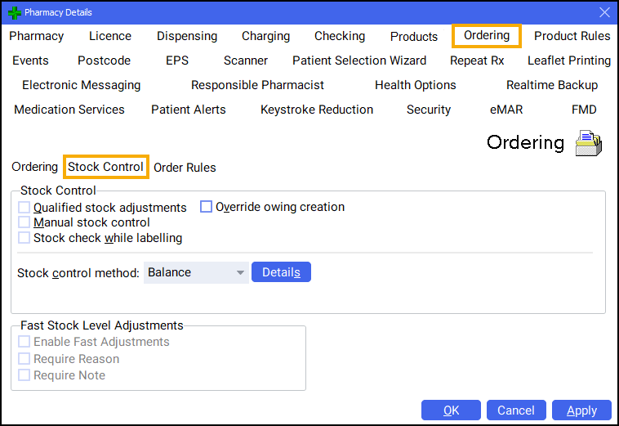Close the Pharmacy Details dialog
619x426 pixels.
[604, 12]
